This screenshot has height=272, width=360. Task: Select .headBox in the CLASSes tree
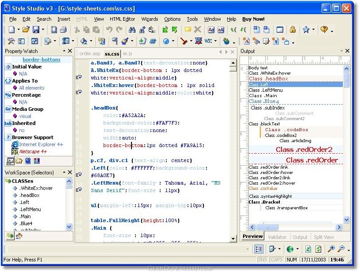(30, 195)
